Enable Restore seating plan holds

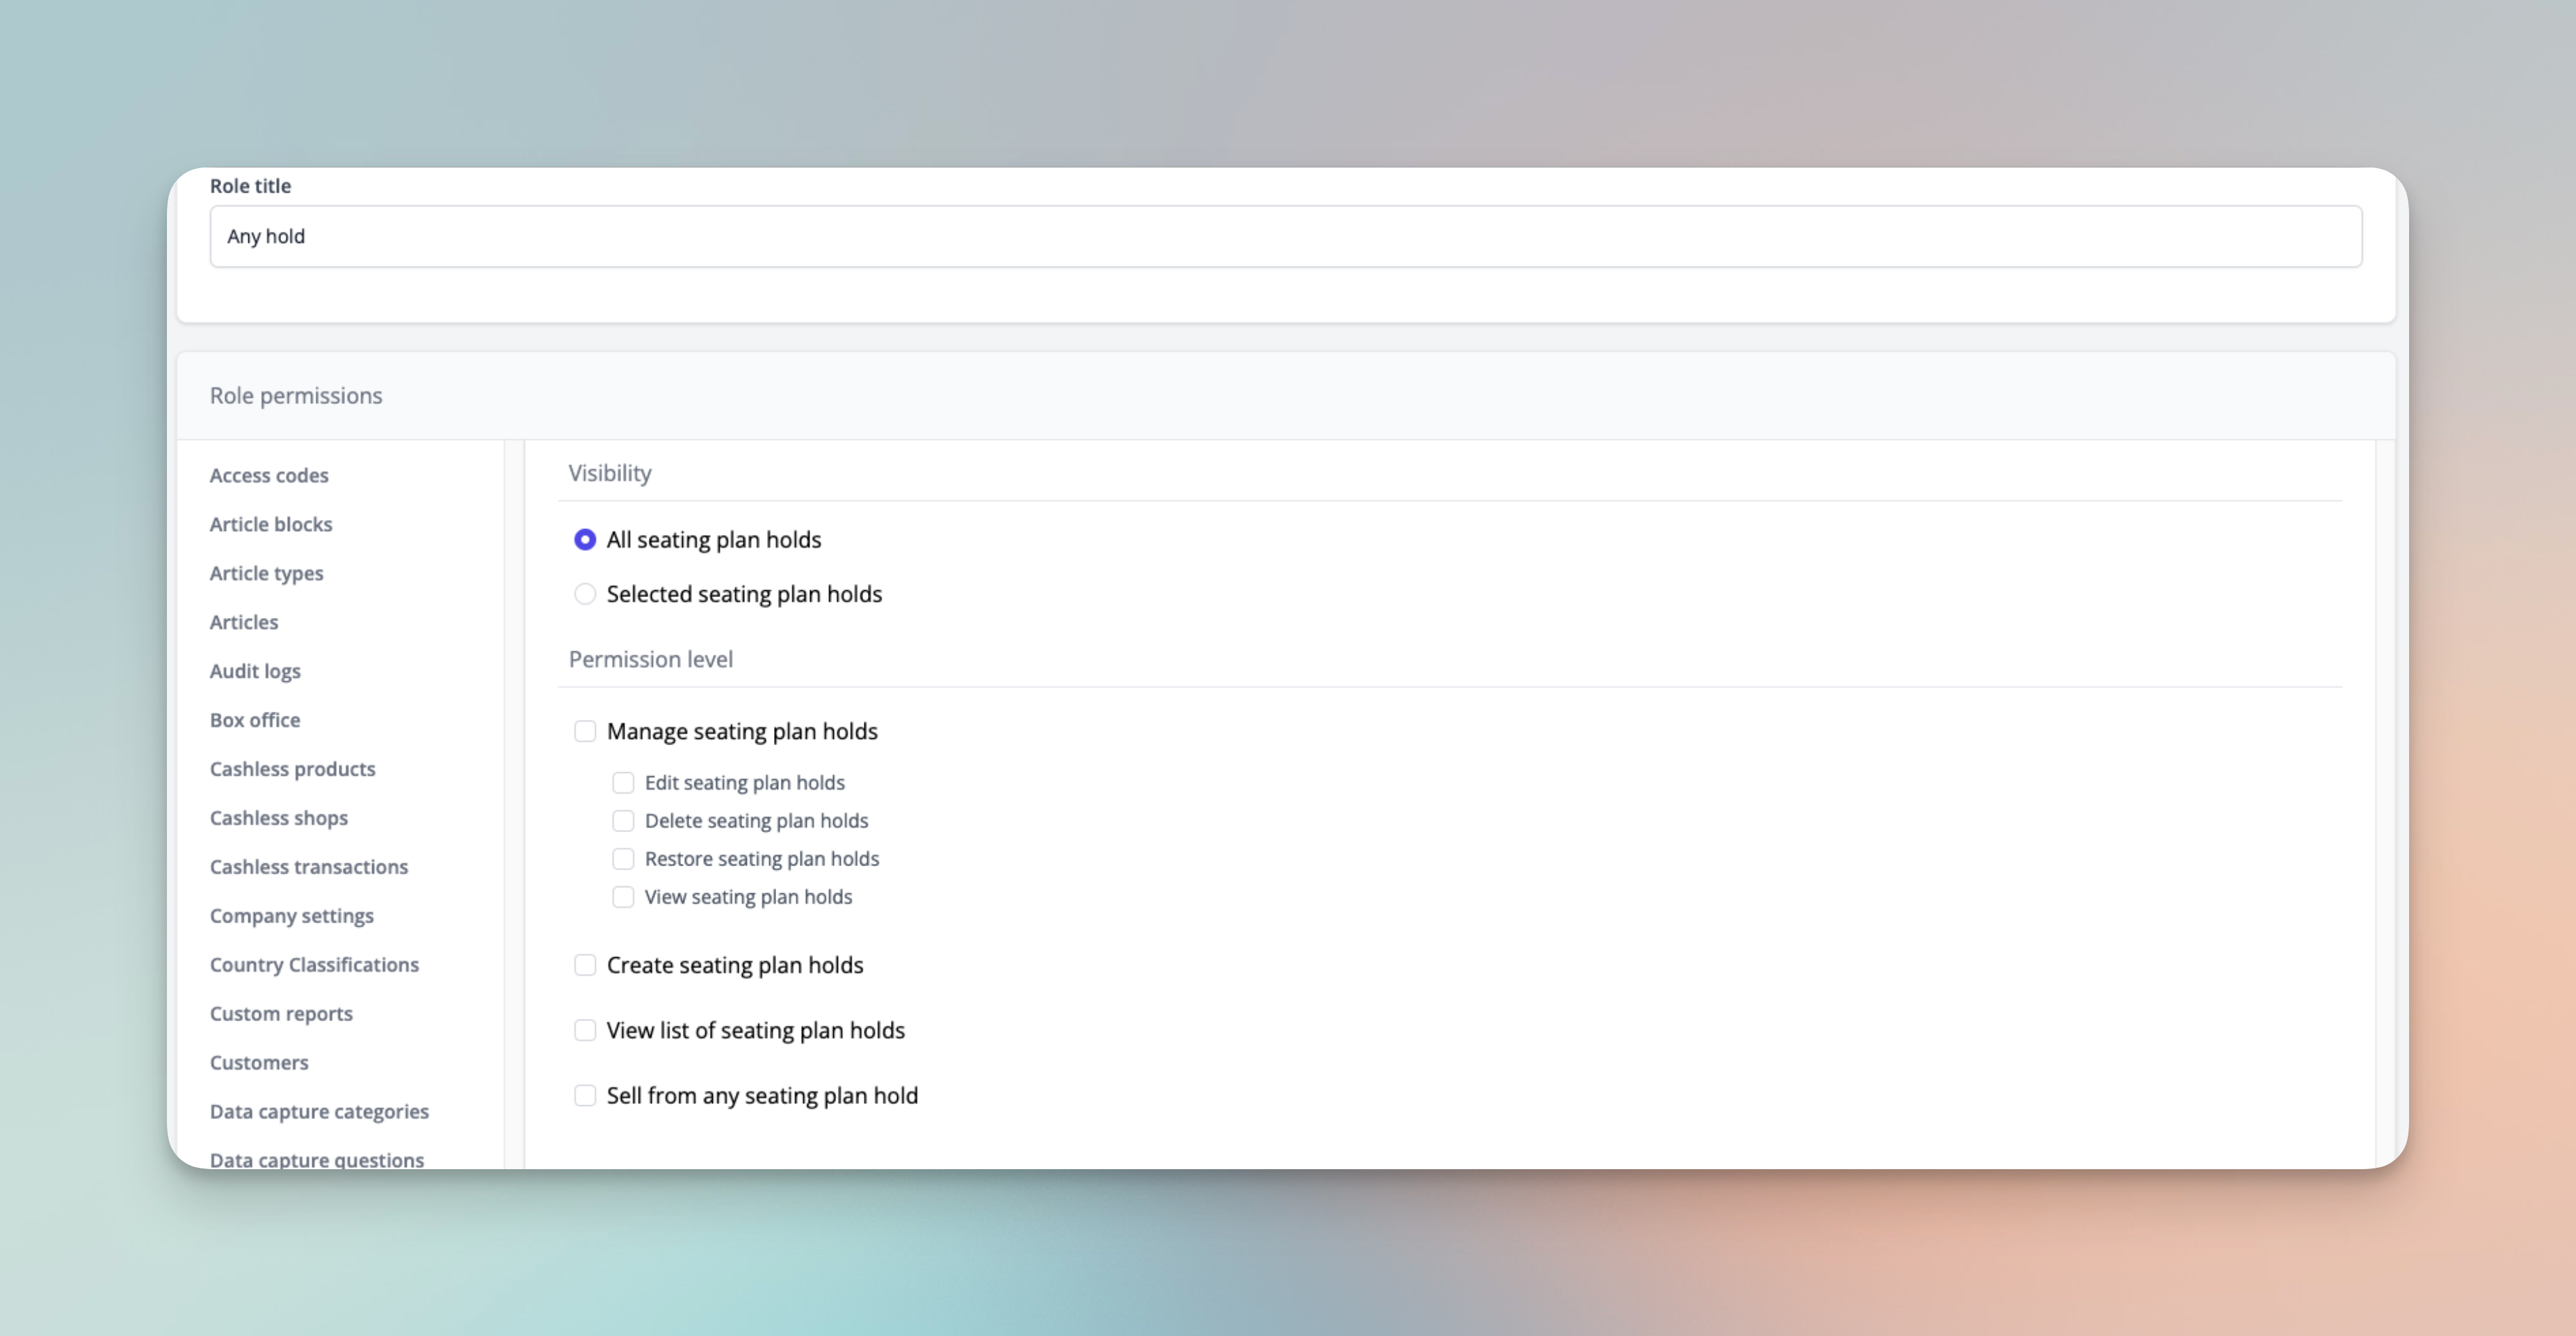tap(623, 858)
